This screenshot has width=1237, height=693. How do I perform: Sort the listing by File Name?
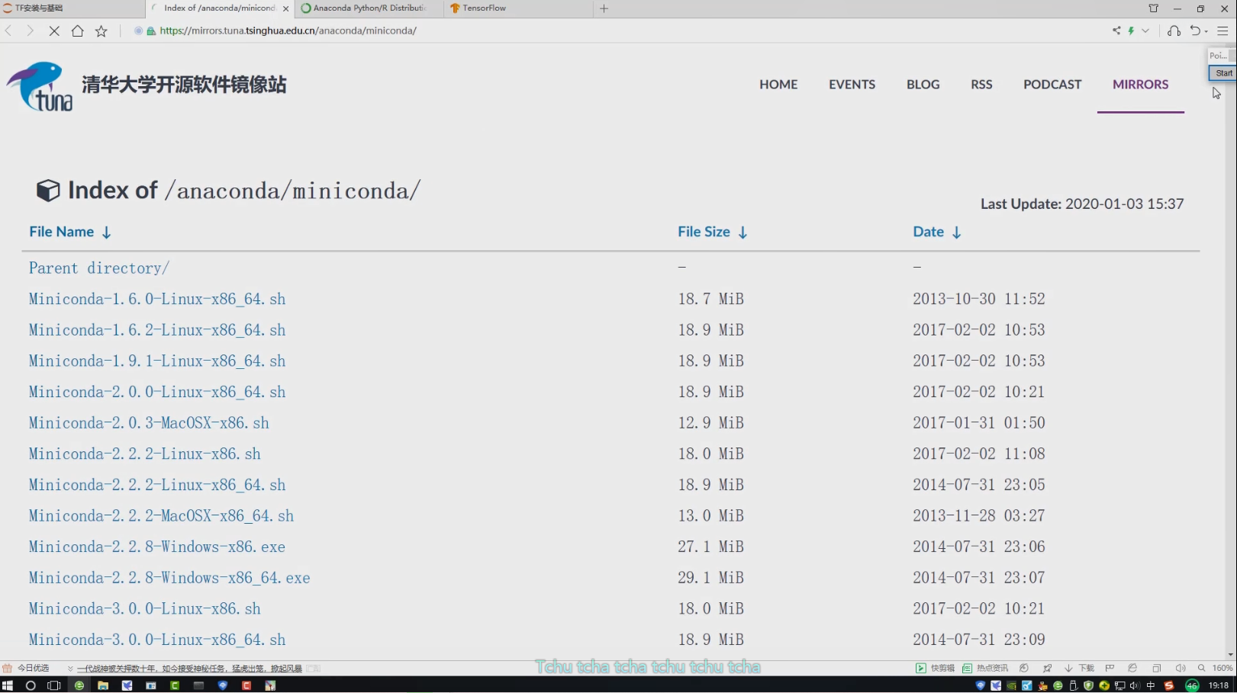70,232
